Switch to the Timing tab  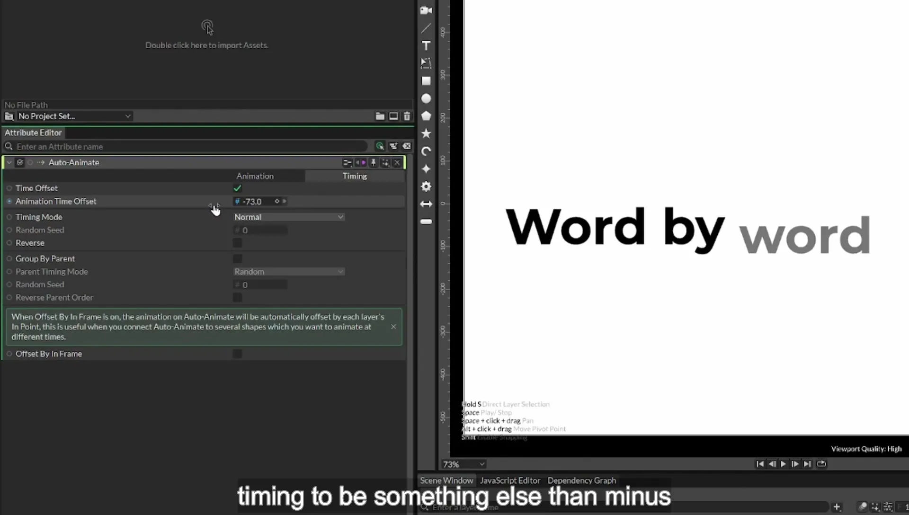(355, 176)
